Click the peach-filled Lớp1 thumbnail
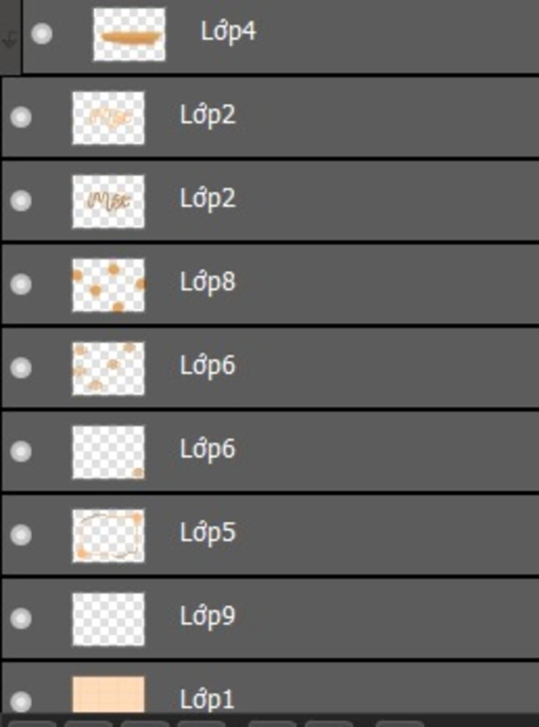The height and width of the screenshot is (727, 539). coord(108,695)
